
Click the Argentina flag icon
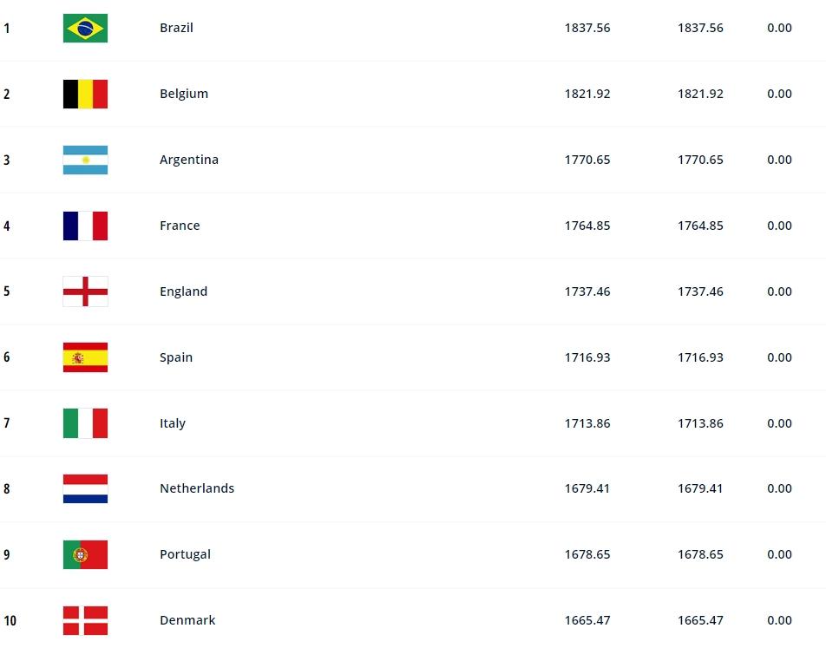[x=85, y=160]
